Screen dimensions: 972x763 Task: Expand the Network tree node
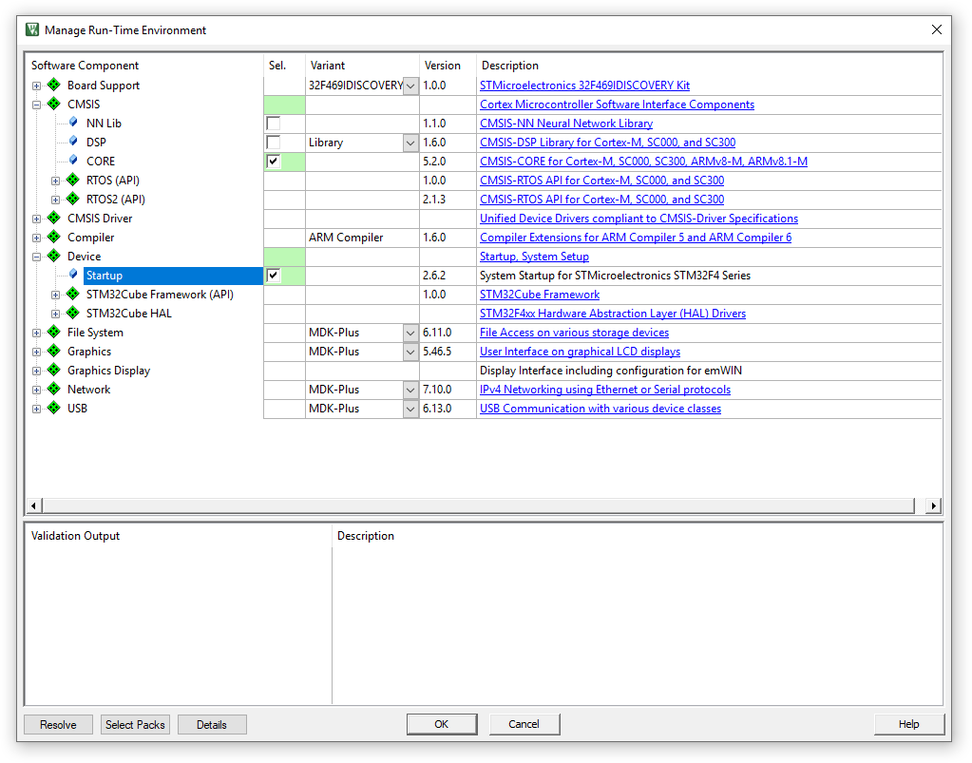point(36,391)
